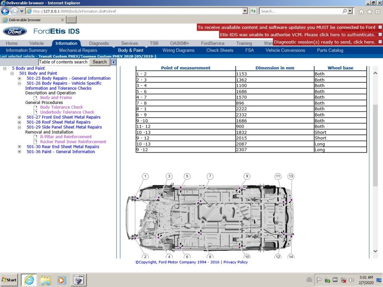Switch to the Diagnostic tab
Image resolution: width=383 pixels, height=287 pixels.
(x=99, y=43)
